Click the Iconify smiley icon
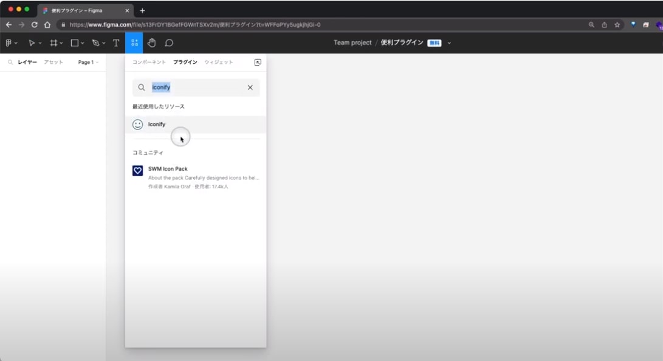 [137, 124]
